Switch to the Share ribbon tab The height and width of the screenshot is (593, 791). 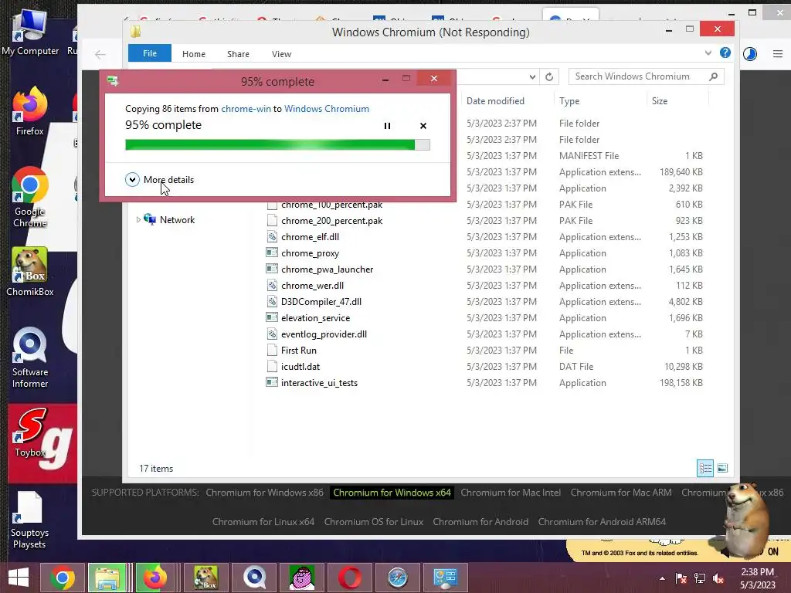[238, 54]
